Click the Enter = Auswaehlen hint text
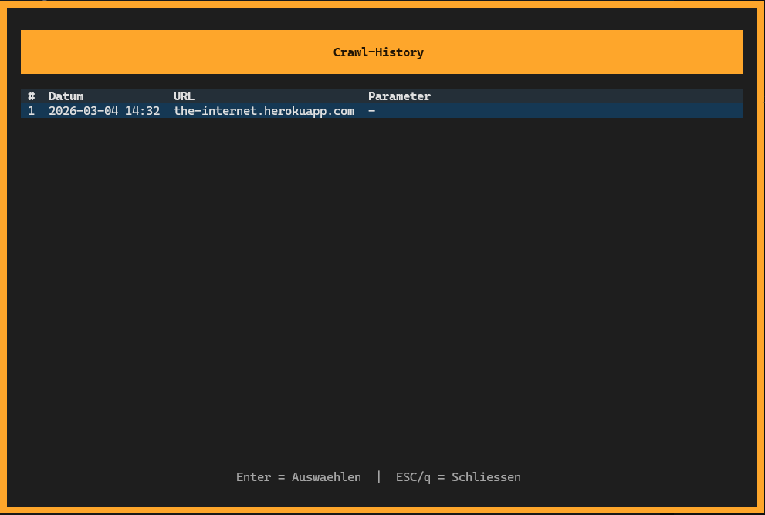The image size is (765, 515). [x=298, y=476]
